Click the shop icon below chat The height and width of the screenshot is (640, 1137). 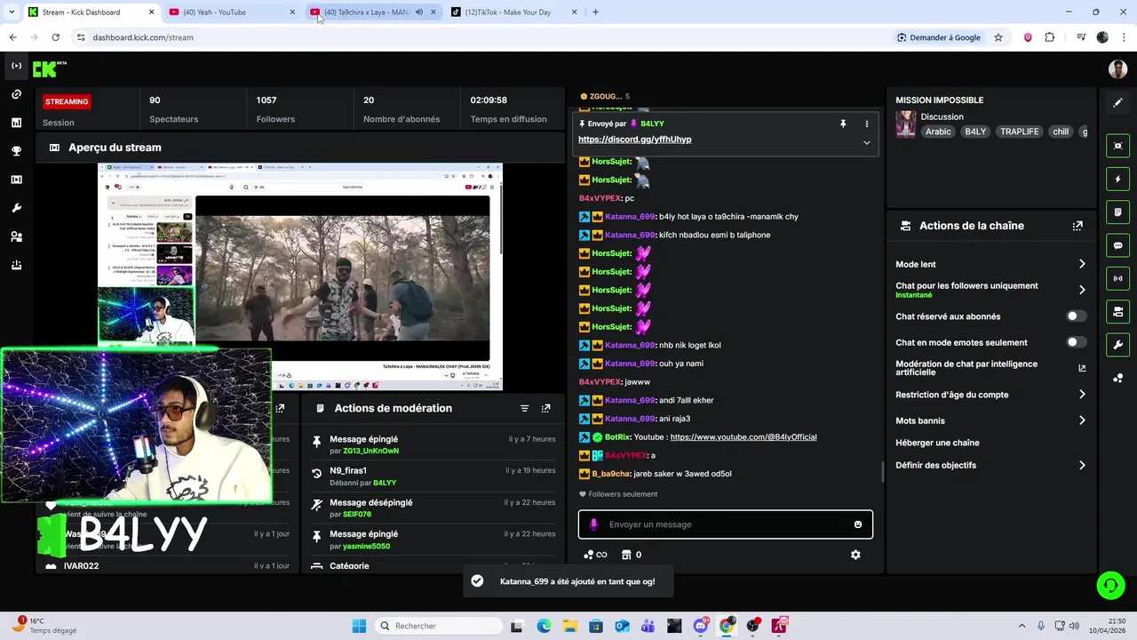[626, 555]
